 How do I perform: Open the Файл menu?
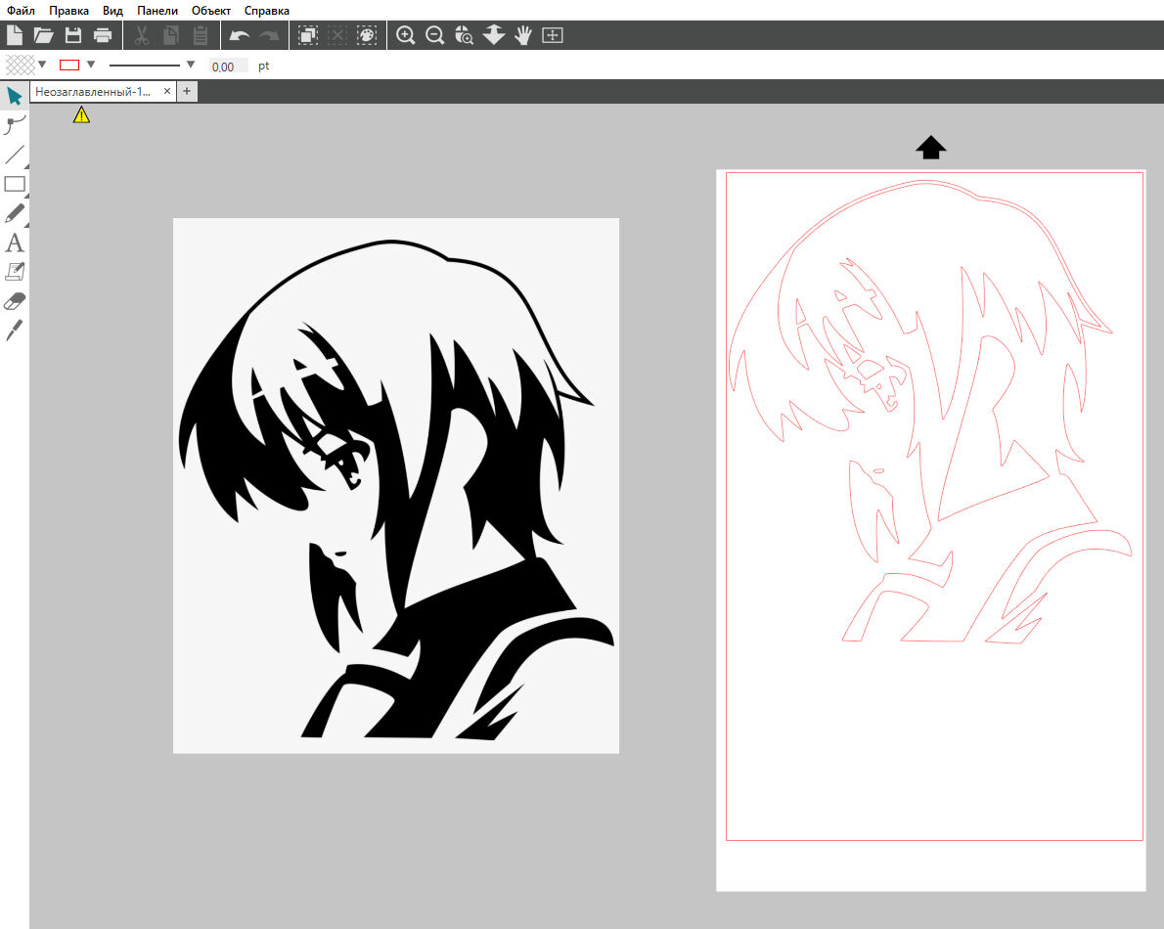pos(21,11)
